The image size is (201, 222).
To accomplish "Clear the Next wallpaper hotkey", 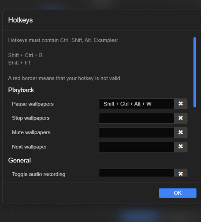I will (x=181, y=147).
